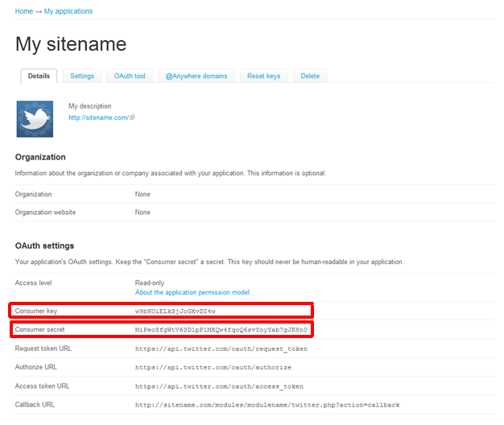504x425 pixels.
Task: Select the Details tab
Action: point(39,76)
